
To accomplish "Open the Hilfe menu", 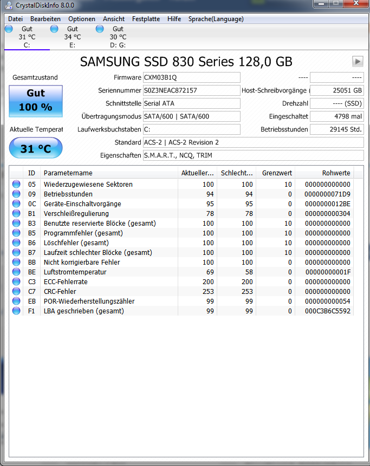I will pyautogui.click(x=174, y=19).
